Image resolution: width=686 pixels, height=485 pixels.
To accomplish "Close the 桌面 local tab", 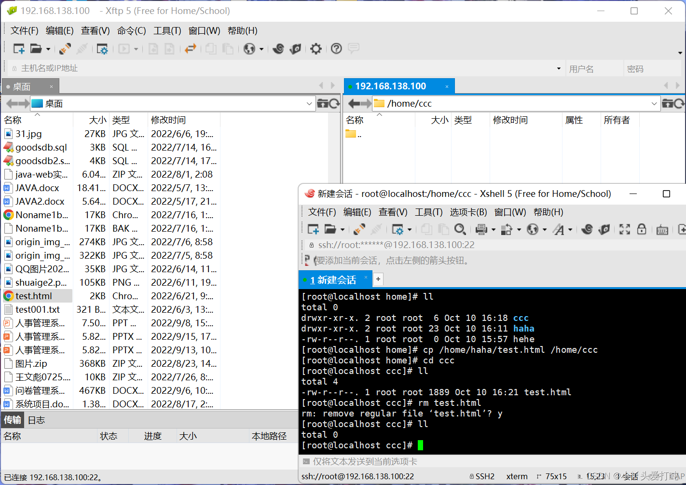I will (51, 87).
